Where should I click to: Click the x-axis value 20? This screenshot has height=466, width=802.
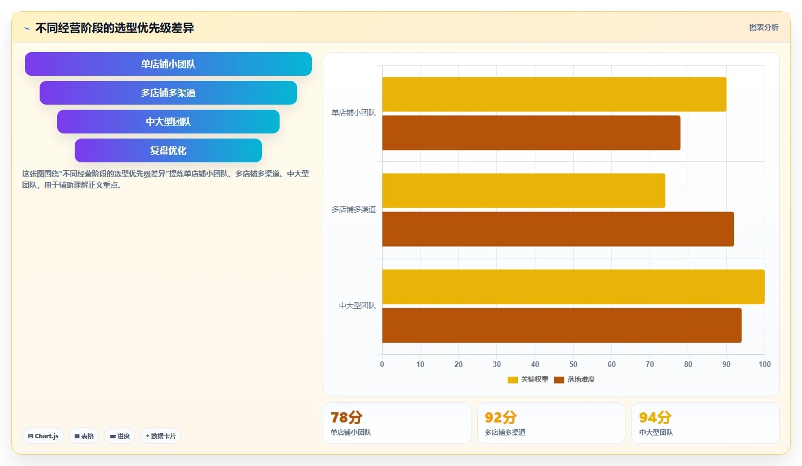click(458, 364)
